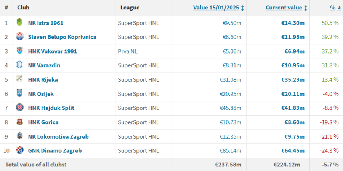Click Slaven Belupo Koprivnica club name
This screenshot has width=343, height=171.
coord(62,37)
